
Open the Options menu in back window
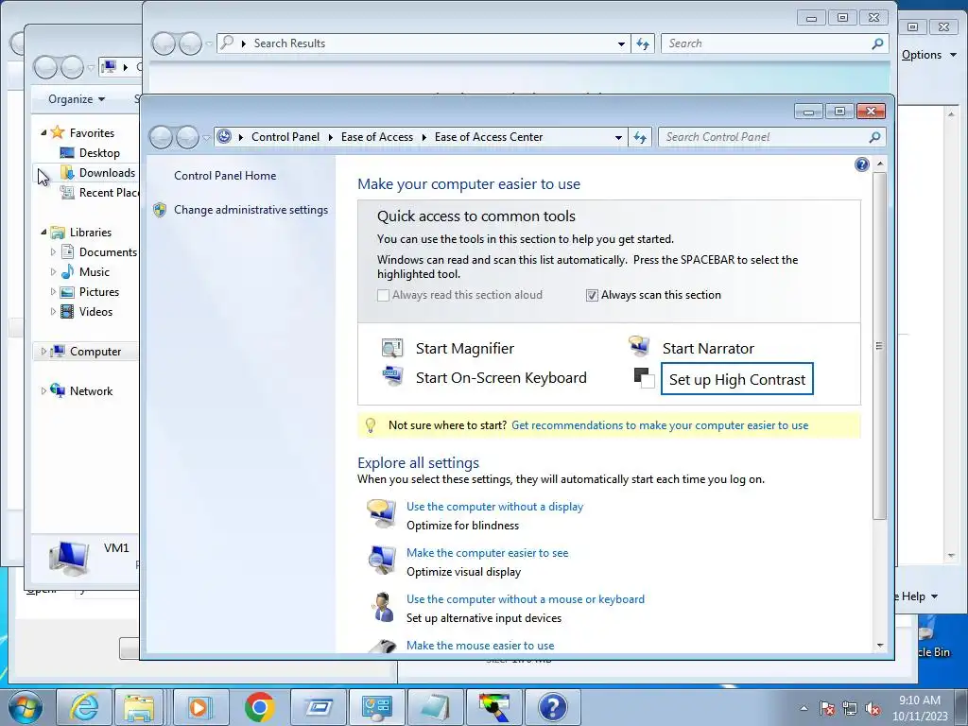click(x=928, y=55)
